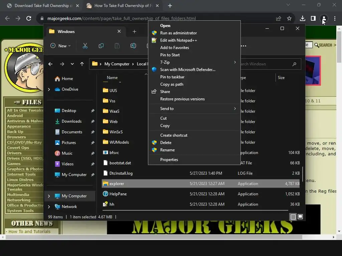The height and width of the screenshot is (256, 342).
Task: Choose Run as administrator
Action: tap(194, 33)
